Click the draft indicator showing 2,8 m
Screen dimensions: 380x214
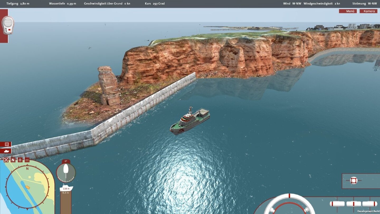click(66, 188)
